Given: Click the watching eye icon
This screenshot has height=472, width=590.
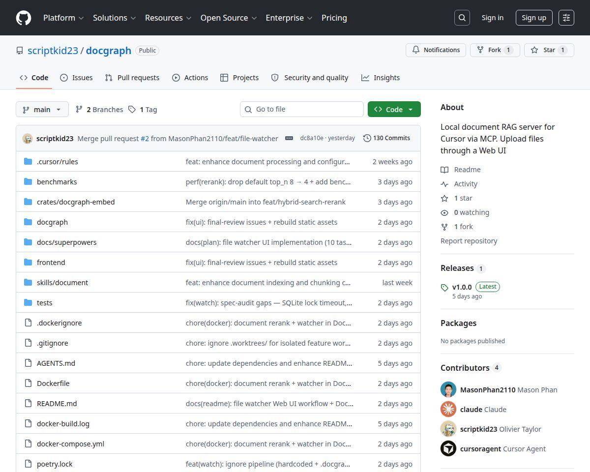Looking at the screenshot, I should point(444,212).
